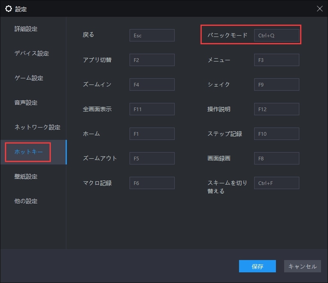Screen dimensions: 328x283
Task: Click the 画面録画 label
Action: (x=219, y=158)
